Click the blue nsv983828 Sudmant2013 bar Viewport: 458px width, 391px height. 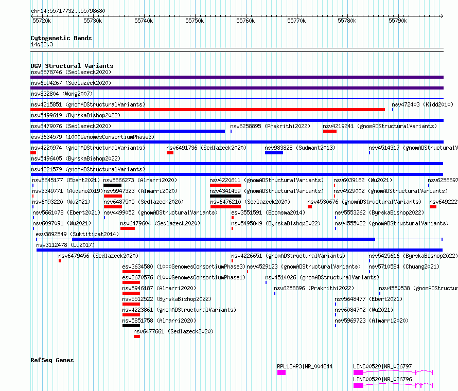tap(274, 153)
